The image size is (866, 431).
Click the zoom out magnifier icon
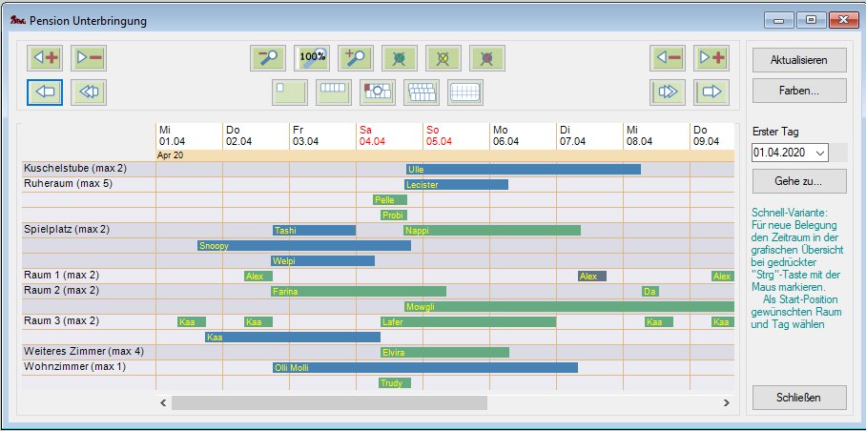point(267,58)
